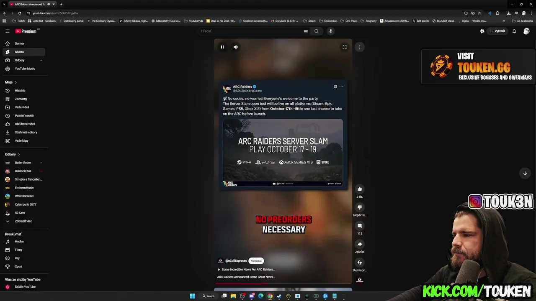This screenshot has height=301, width=536.
Task: Open Windows Start menu
Action: pos(192,296)
